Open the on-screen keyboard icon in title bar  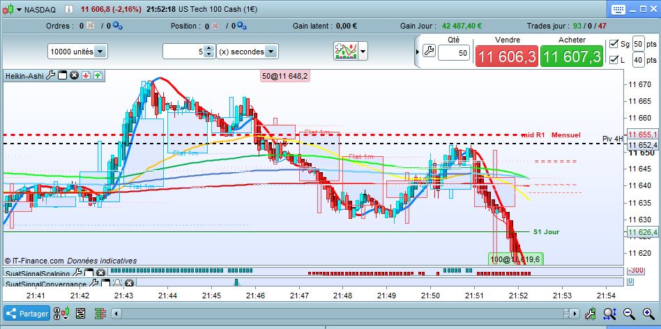(x=618, y=9)
